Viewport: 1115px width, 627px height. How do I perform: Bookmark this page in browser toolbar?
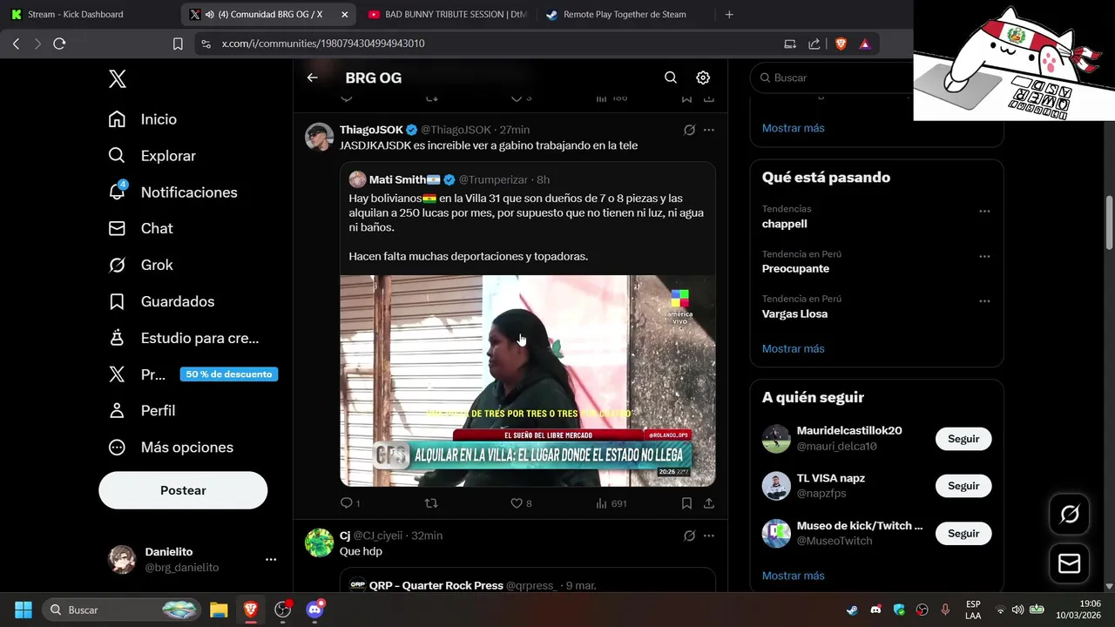pyautogui.click(x=178, y=44)
